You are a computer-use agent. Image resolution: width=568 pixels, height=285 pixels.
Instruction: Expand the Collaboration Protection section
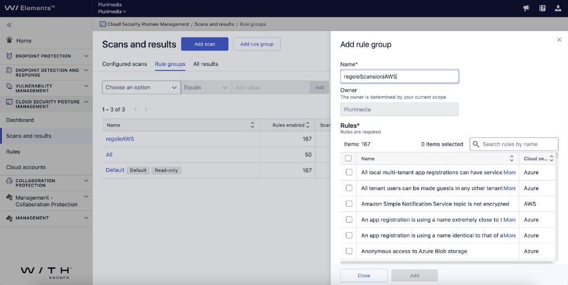tap(86, 180)
